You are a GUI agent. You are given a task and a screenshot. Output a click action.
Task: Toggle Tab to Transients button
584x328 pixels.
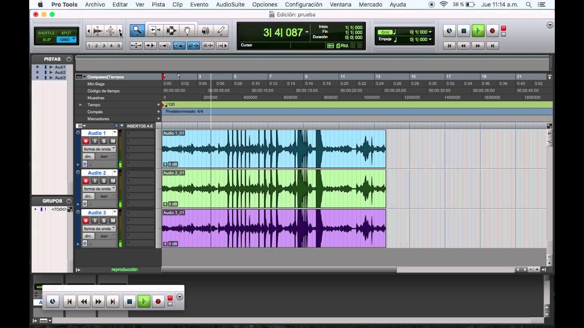(151, 45)
